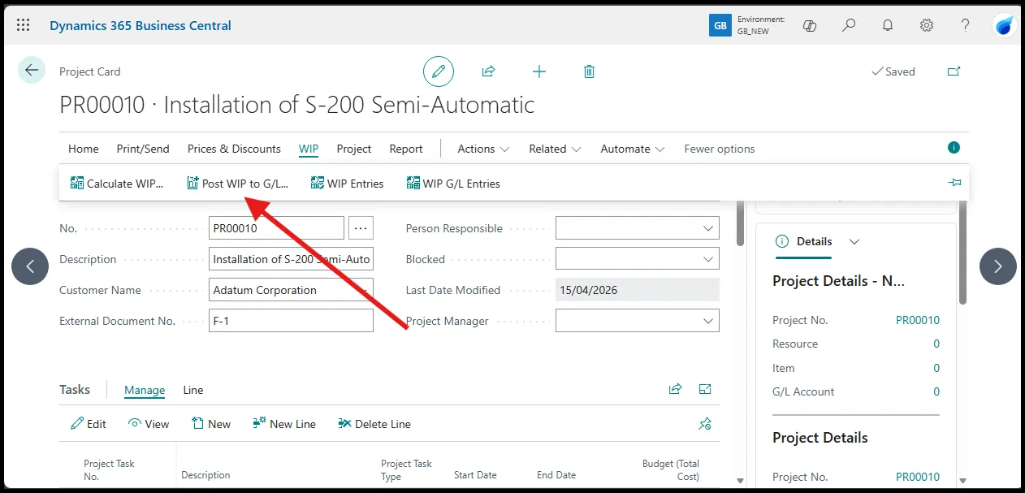
Task: Click the Project No. PR00010 link under Project Details - N...
Action: (918, 320)
